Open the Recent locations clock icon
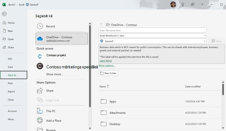The image size is (226, 131). coord(40,26)
